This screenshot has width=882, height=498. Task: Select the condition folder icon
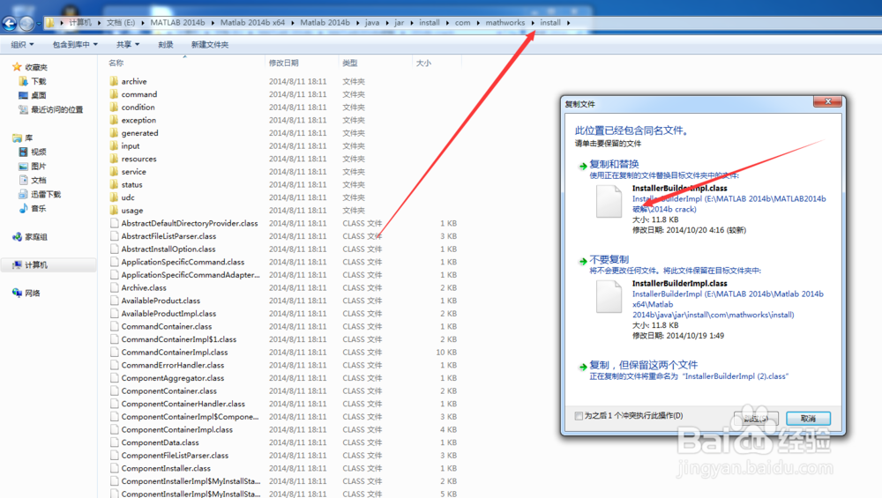pyautogui.click(x=114, y=107)
